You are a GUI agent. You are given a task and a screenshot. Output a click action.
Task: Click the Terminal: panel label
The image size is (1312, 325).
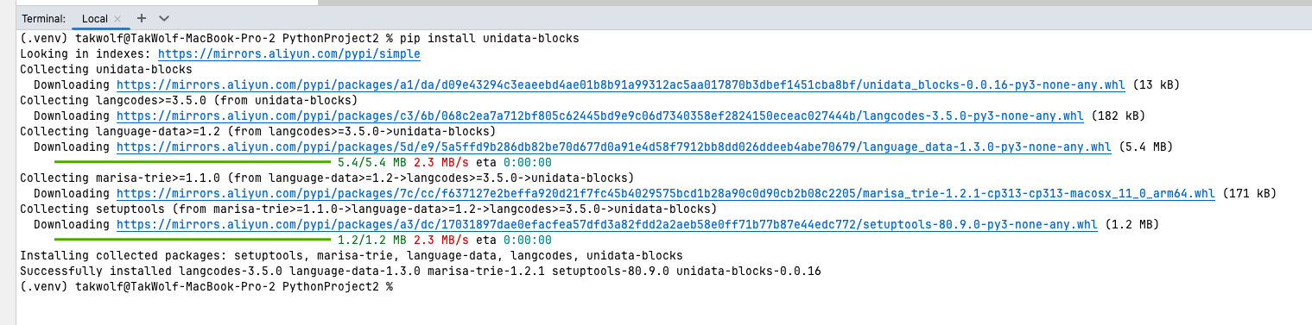[43, 18]
